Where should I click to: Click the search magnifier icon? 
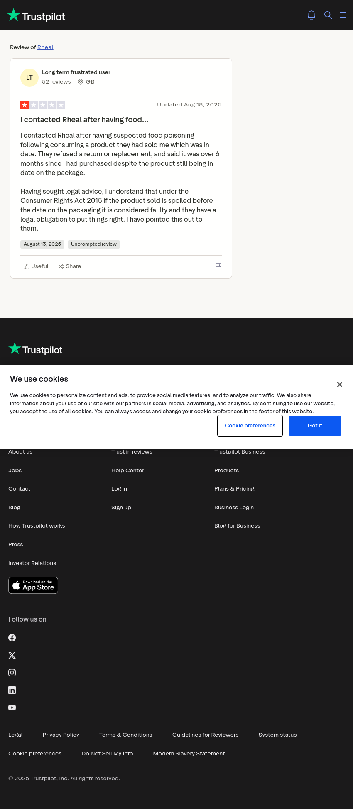(x=328, y=15)
